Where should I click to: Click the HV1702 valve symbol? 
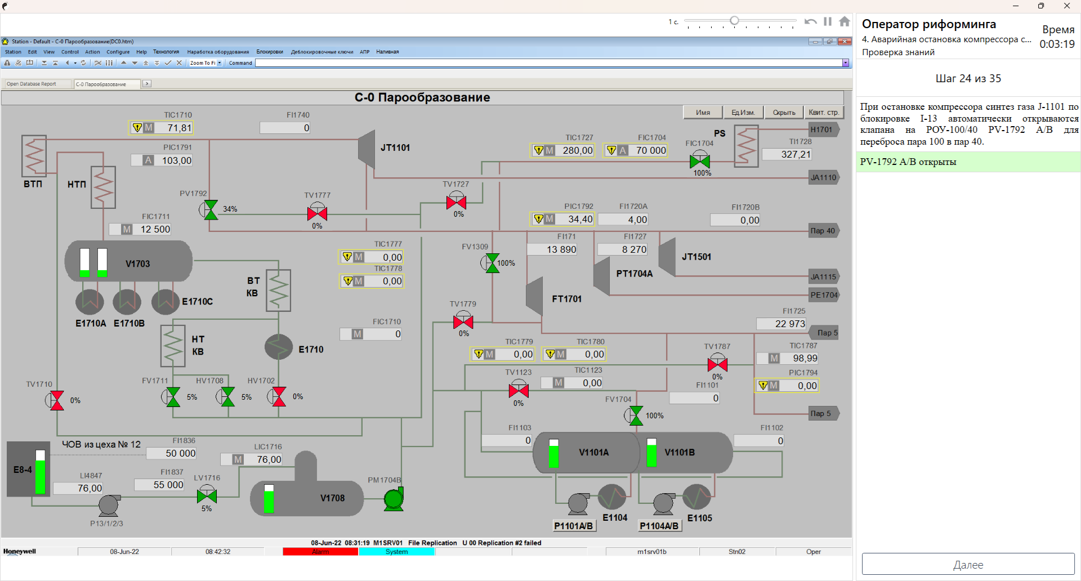point(278,396)
